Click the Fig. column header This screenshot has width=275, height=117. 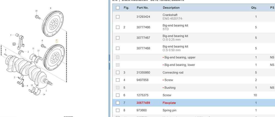126,8
